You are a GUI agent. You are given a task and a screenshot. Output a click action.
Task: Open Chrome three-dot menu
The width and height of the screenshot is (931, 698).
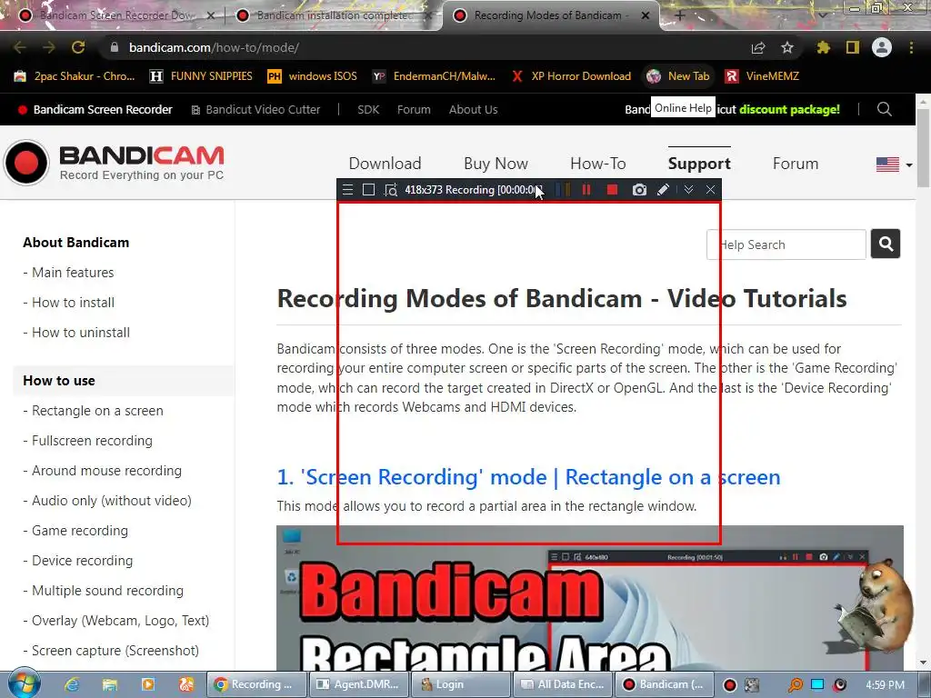911,47
